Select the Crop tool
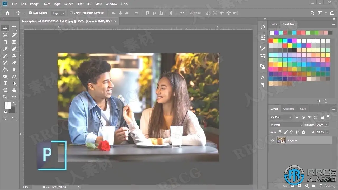Screen dimensions: 338x190 click(5, 42)
